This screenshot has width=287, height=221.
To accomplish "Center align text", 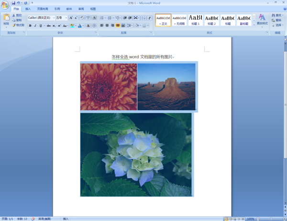I will [x=107, y=25].
